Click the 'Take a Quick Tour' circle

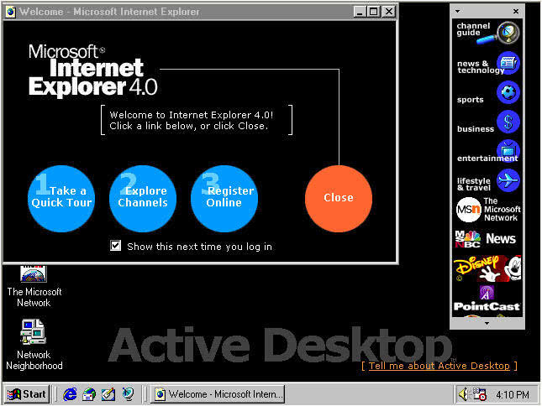[x=61, y=198]
